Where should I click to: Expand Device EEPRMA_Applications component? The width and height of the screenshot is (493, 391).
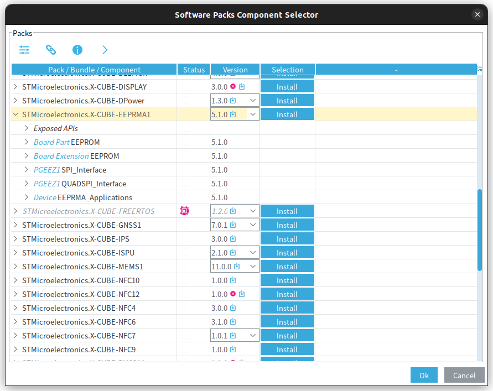(27, 197)
